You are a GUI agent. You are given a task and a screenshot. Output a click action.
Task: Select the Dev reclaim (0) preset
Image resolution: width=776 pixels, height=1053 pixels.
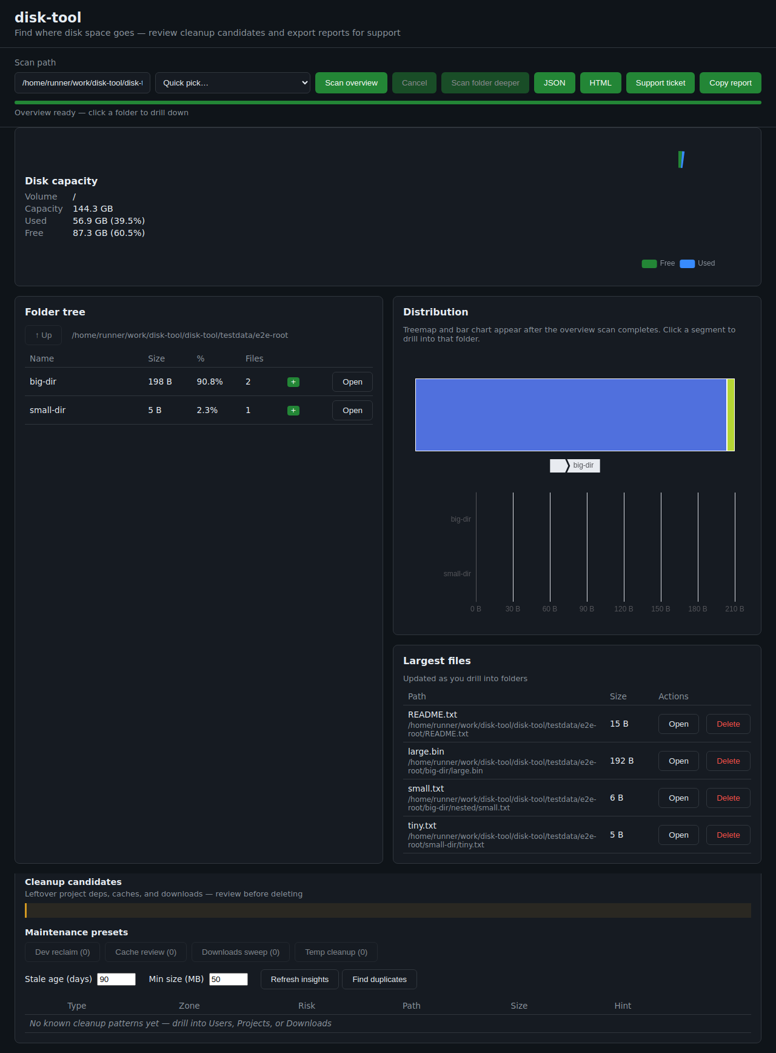tap(62, 952)
